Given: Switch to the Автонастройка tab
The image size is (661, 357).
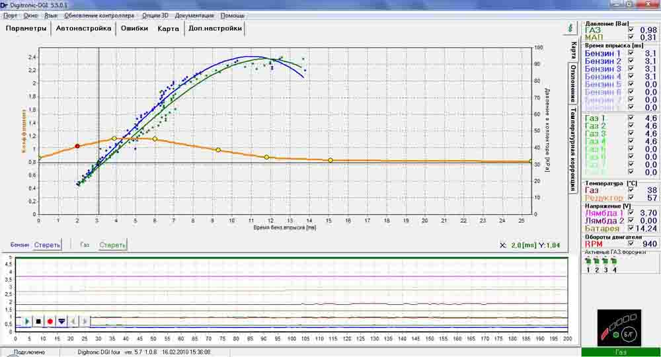Looking at the screenshot, I should (84, 29).
